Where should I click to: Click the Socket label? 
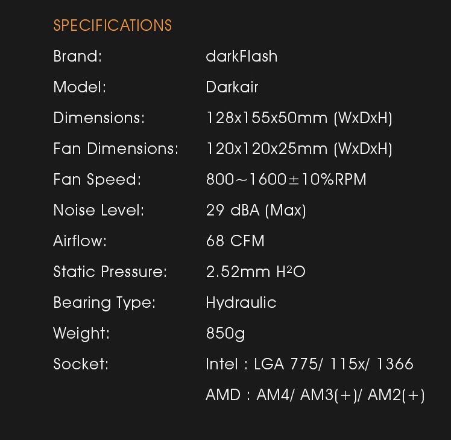click(x=81, y=364)
